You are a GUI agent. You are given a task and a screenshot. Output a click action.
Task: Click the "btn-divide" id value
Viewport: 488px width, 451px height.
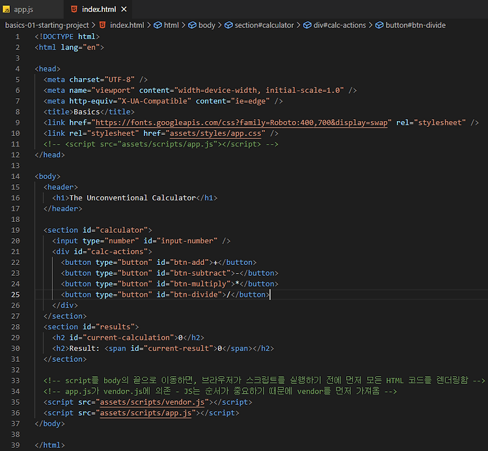click(x=196, y=295)
